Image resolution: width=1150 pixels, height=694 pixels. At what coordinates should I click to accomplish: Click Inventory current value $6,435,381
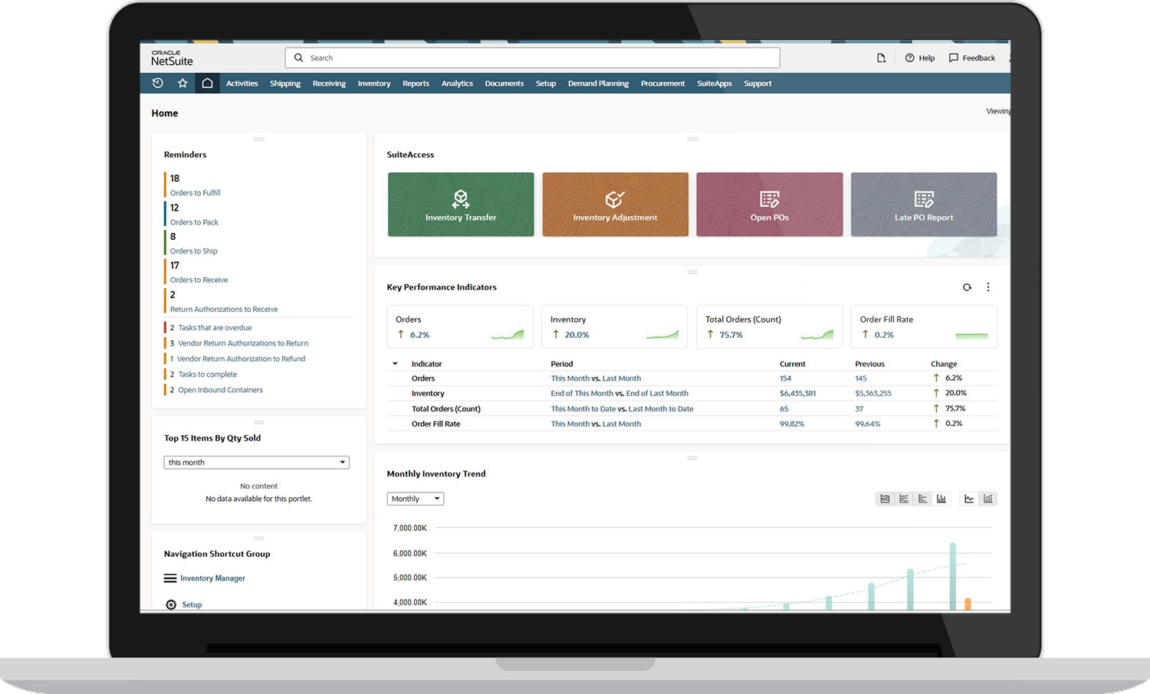click(x=798, y=394)
